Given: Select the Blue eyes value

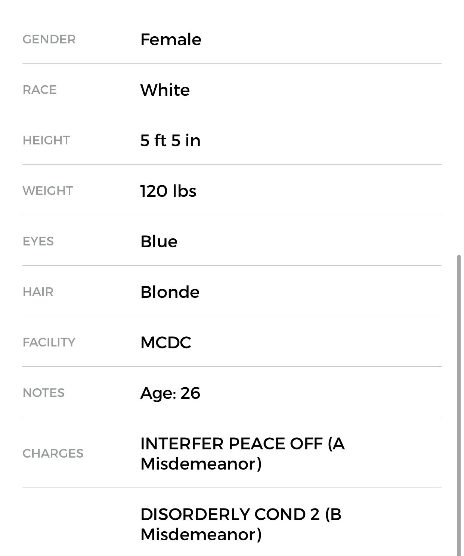Looking at the screenshot, I should pos(159,241).
